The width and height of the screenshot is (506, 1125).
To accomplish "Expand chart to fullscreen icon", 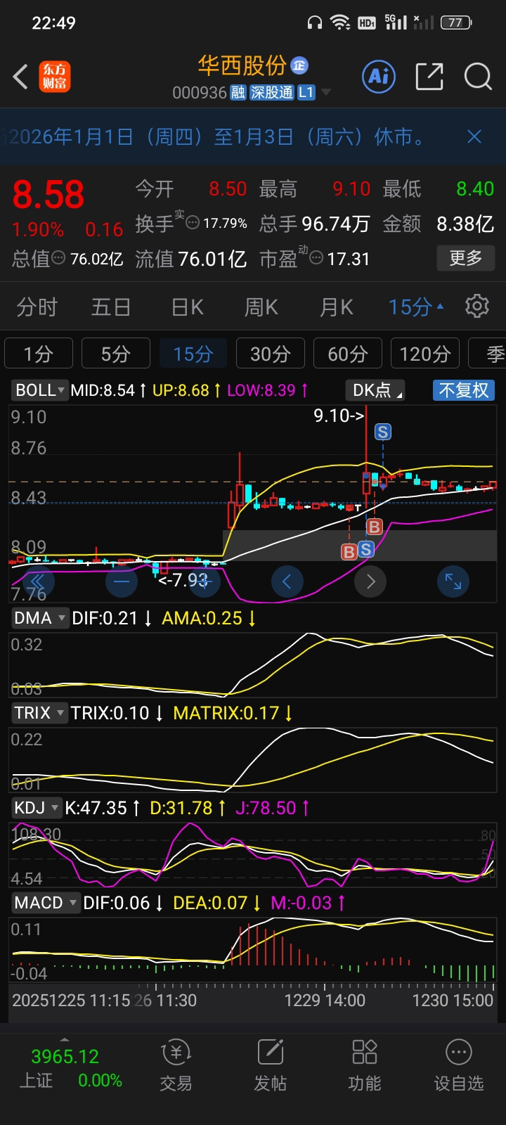I will (x=453, y=581).
